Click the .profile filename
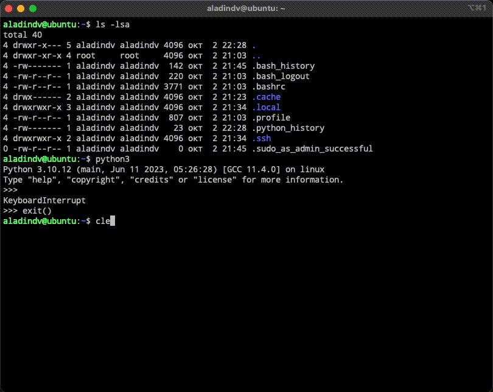This screenshot has width=493, height=392. pyautogui.click(x=271, y=117)
